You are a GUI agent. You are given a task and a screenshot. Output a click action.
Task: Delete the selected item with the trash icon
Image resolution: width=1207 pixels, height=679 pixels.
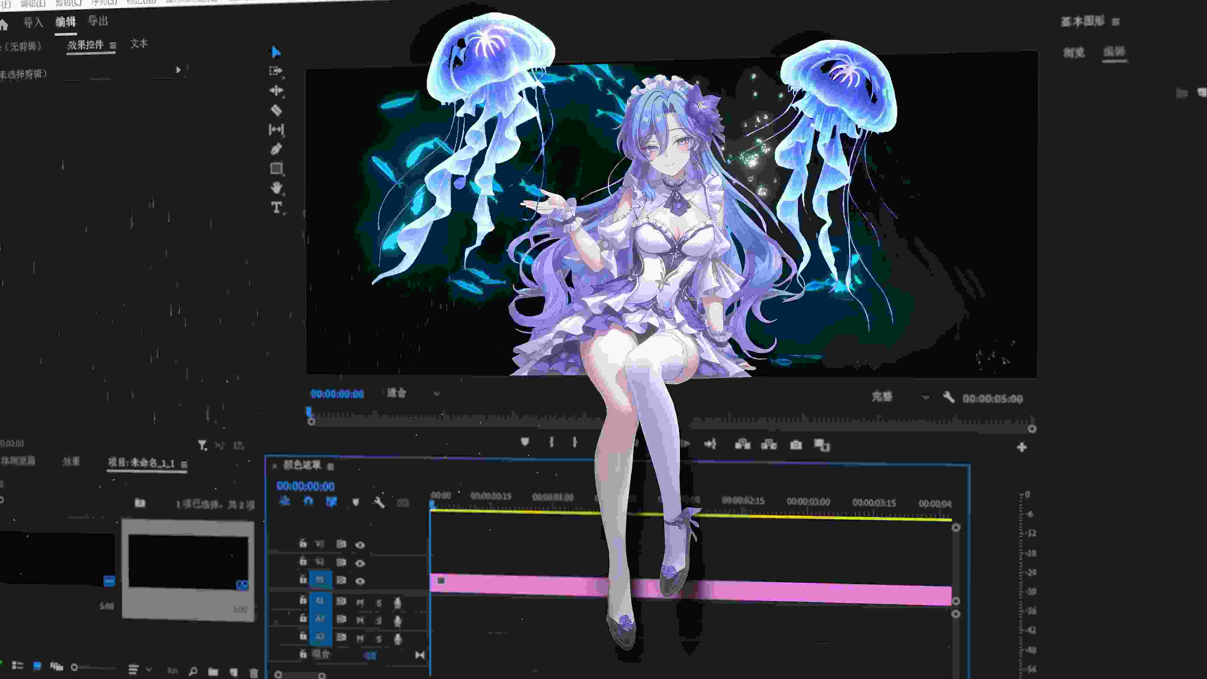click(x=253, y=673)
